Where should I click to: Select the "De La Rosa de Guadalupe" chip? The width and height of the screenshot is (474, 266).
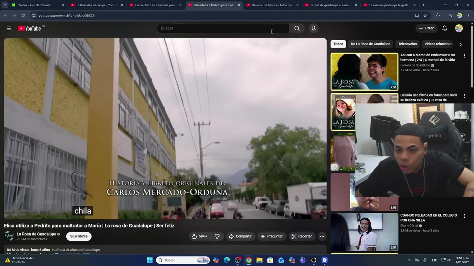tap(370, 44)
